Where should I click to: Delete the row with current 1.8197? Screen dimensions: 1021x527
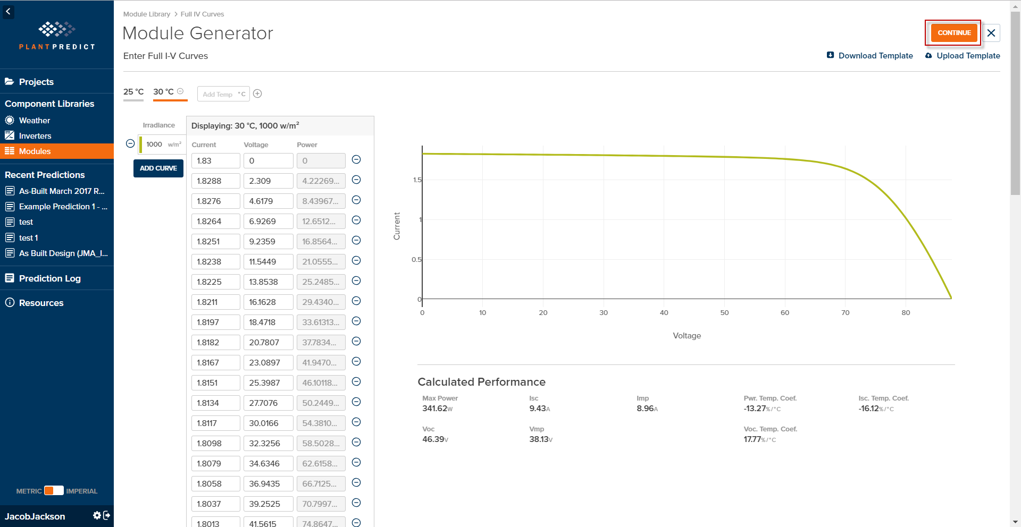point(357,321)
